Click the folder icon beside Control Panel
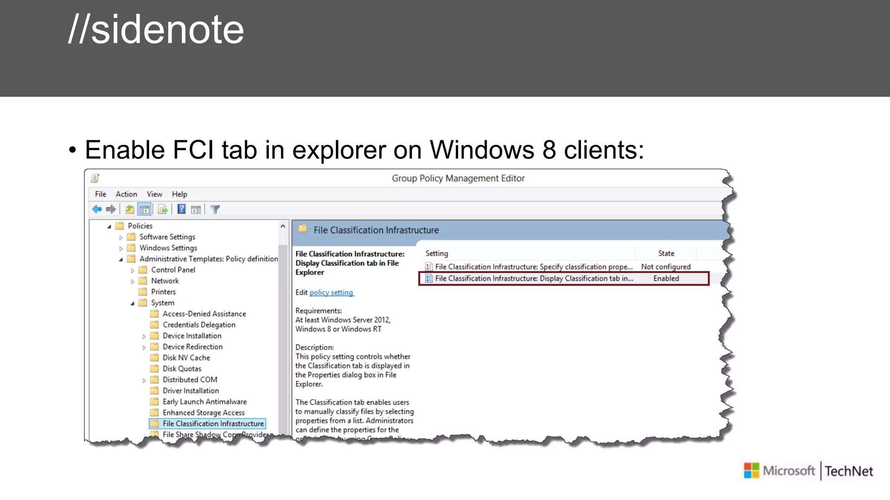Viewport: 890px width, 500px height. (143, 270)
